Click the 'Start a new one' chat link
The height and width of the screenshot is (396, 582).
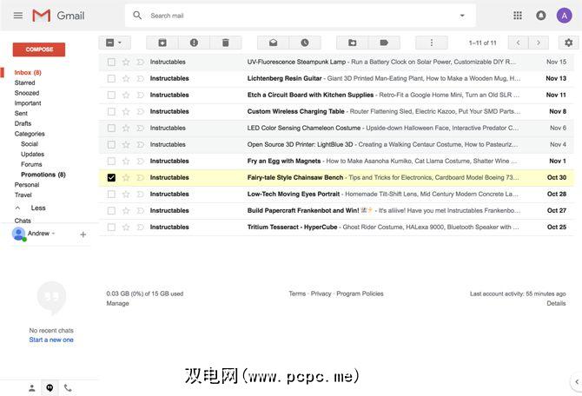(51, 340)
